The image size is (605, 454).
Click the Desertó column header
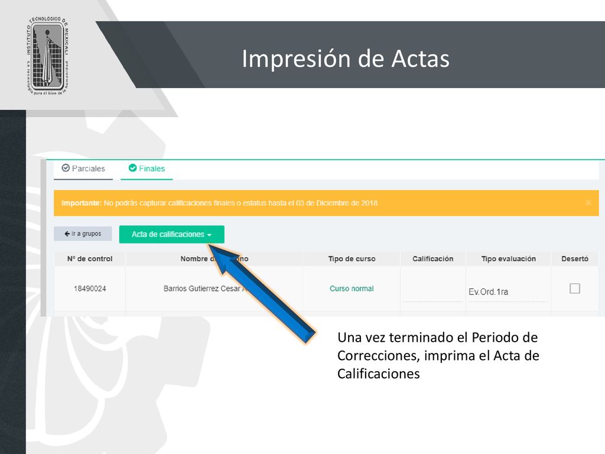pyautogui.click(x=575, y=259)
